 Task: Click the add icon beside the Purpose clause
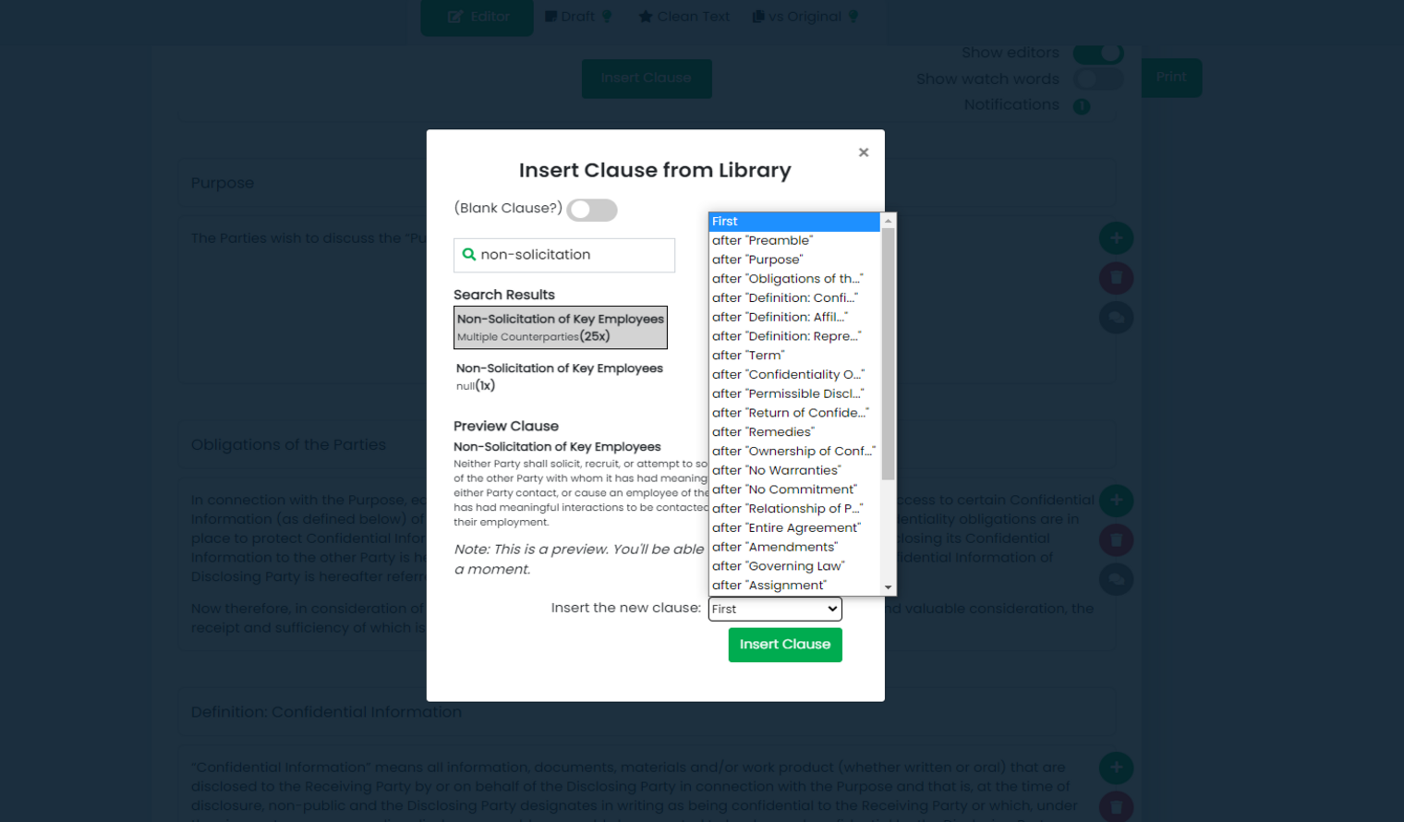pos(1116,238)
